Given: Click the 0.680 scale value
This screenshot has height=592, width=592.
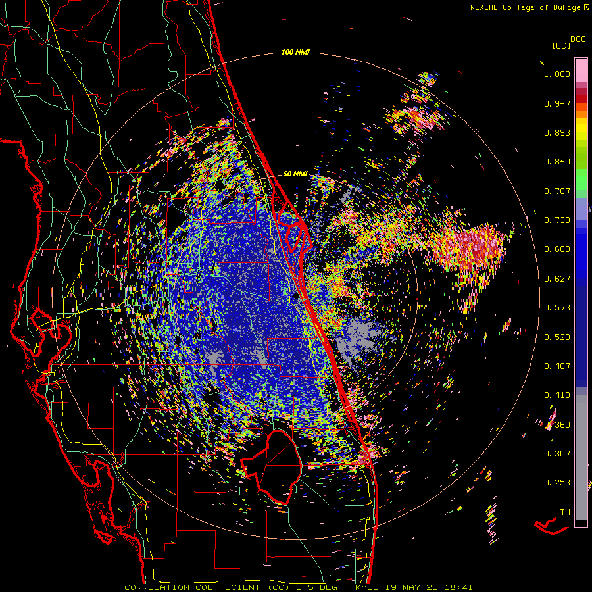Looking at the screenshot, I should [x=557, y=249].
